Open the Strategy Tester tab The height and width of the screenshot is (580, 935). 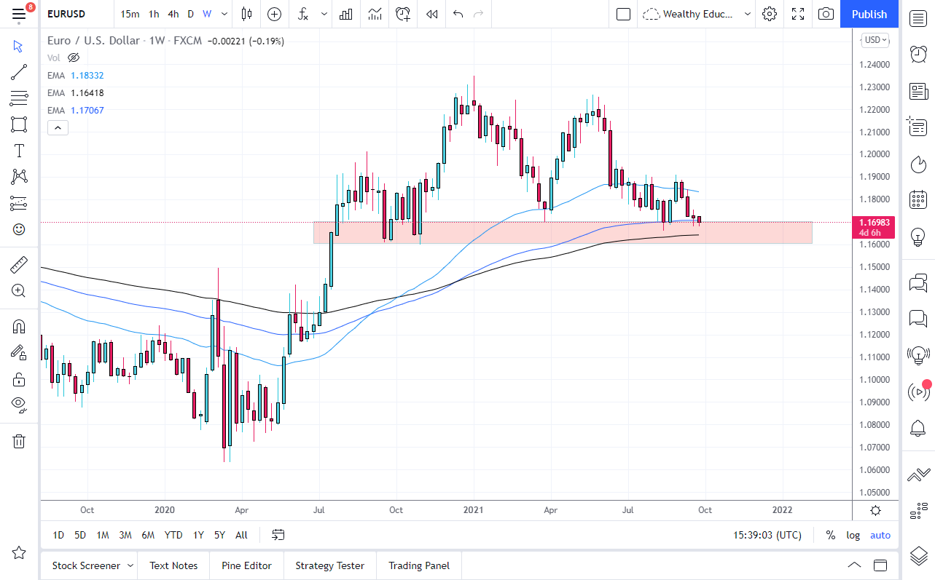pos(329,565)
